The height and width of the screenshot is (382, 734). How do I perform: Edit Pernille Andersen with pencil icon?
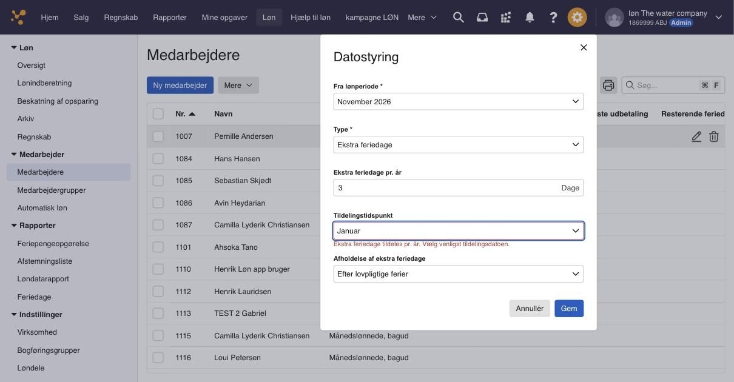[x=696, y=136]
